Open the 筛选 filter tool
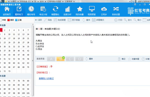 tap(48, 20)
